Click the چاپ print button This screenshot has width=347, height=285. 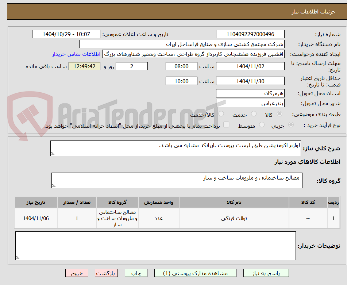point(136,273)
